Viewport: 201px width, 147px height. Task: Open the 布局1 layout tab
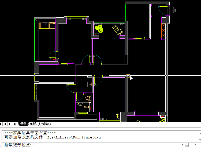coord(33,124)
